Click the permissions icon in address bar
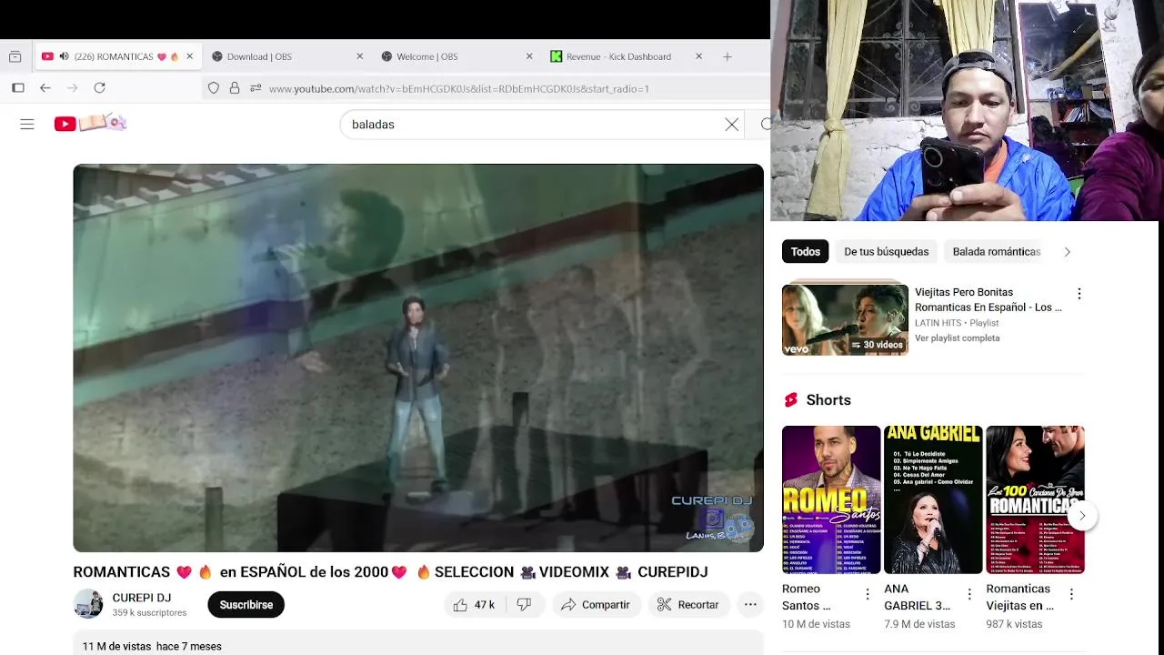The image size is (1164, 655). click(x=256, y=88)
